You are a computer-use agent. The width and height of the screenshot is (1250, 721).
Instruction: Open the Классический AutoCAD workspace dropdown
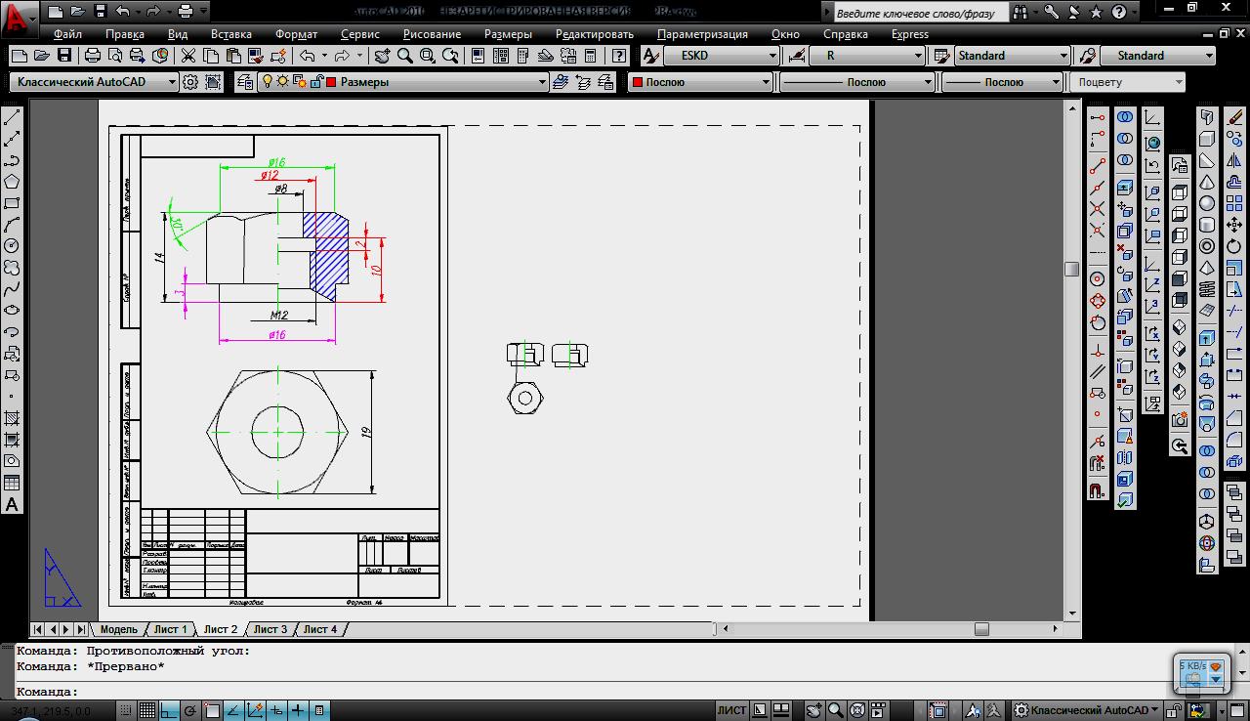tap(94, 82)
